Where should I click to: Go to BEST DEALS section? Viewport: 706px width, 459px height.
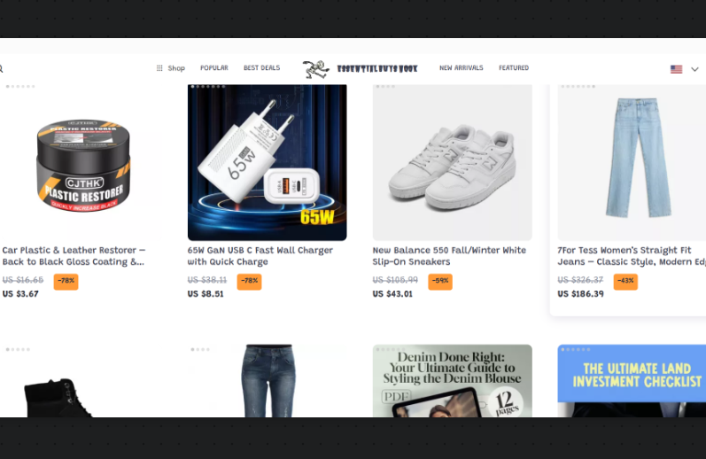pos(261,67)
